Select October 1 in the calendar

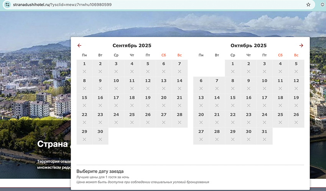[x=233, y=67]
